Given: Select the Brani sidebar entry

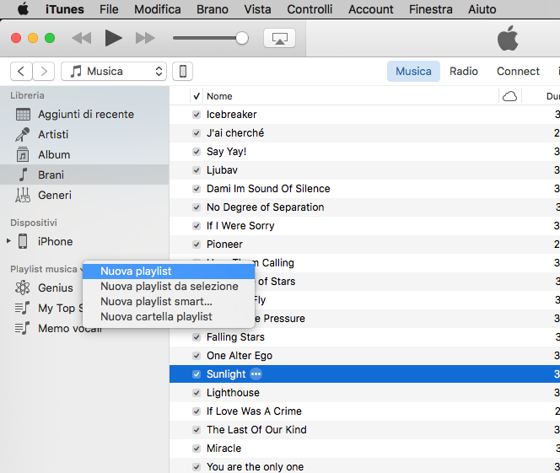Looking at the screenshot, I should [x=84, y=175].
